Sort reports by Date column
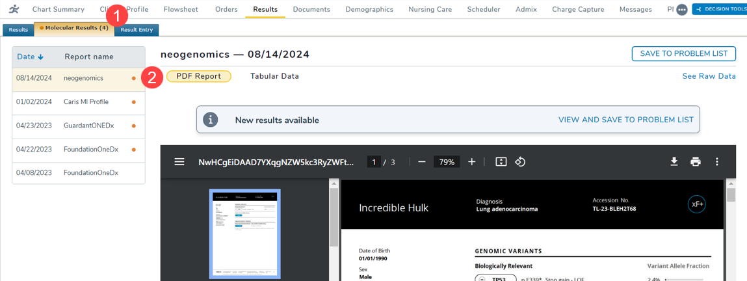This screenshot has height=281, width=747. click(30, 57)
